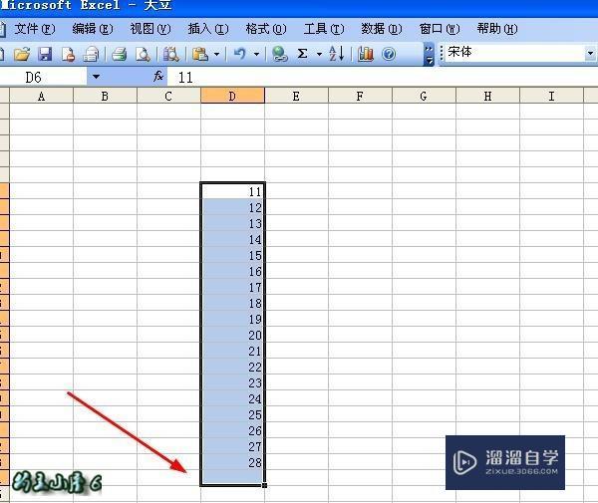
Task: Expand the Paste options arrow
Action: [216, 54]
